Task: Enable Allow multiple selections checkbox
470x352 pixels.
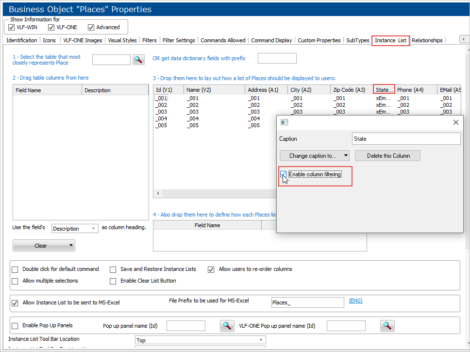Action: (x=15, y=281)
